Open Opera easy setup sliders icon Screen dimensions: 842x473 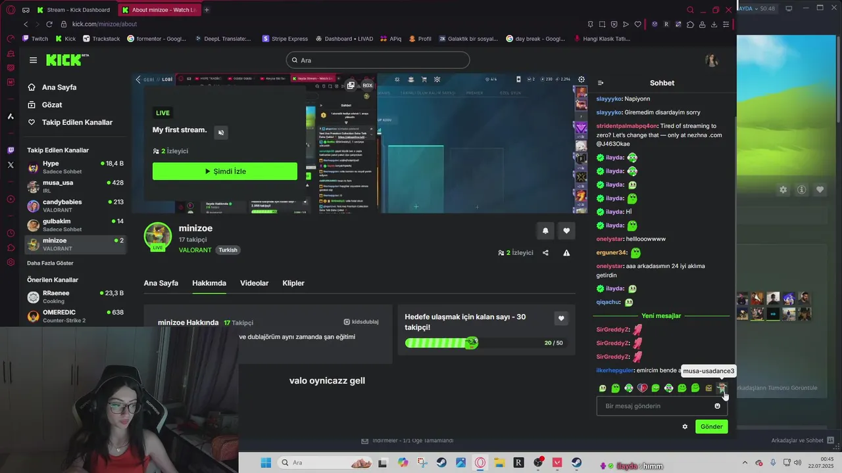click(x=726, y=24)
